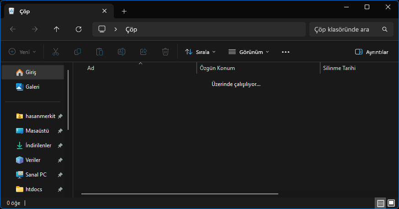Click the pin icon next to hasanmerkit
The width and height of the screenshot is (399, 209).
pos(60,116)
